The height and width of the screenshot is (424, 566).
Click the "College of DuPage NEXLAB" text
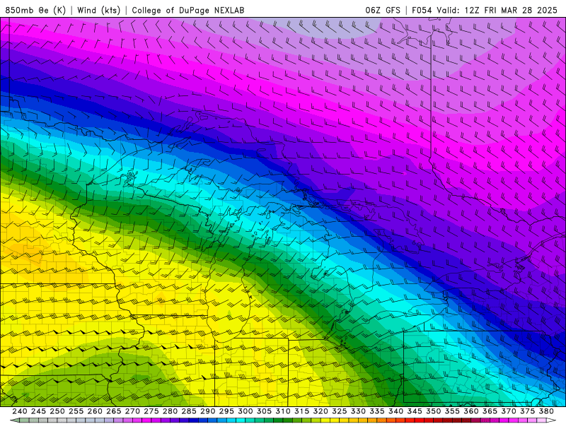pos(188,10)
